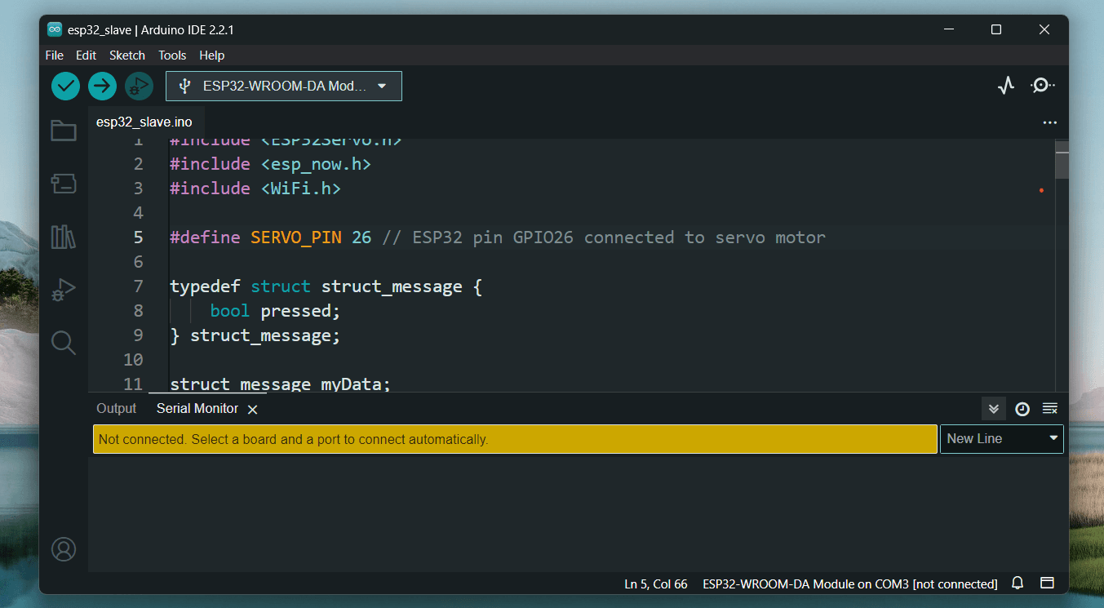Viewport: 1104px width, 608px height.
Task: Open the ESP32-WROOM-DA Module board dropdown
Action: click(284, 86)
